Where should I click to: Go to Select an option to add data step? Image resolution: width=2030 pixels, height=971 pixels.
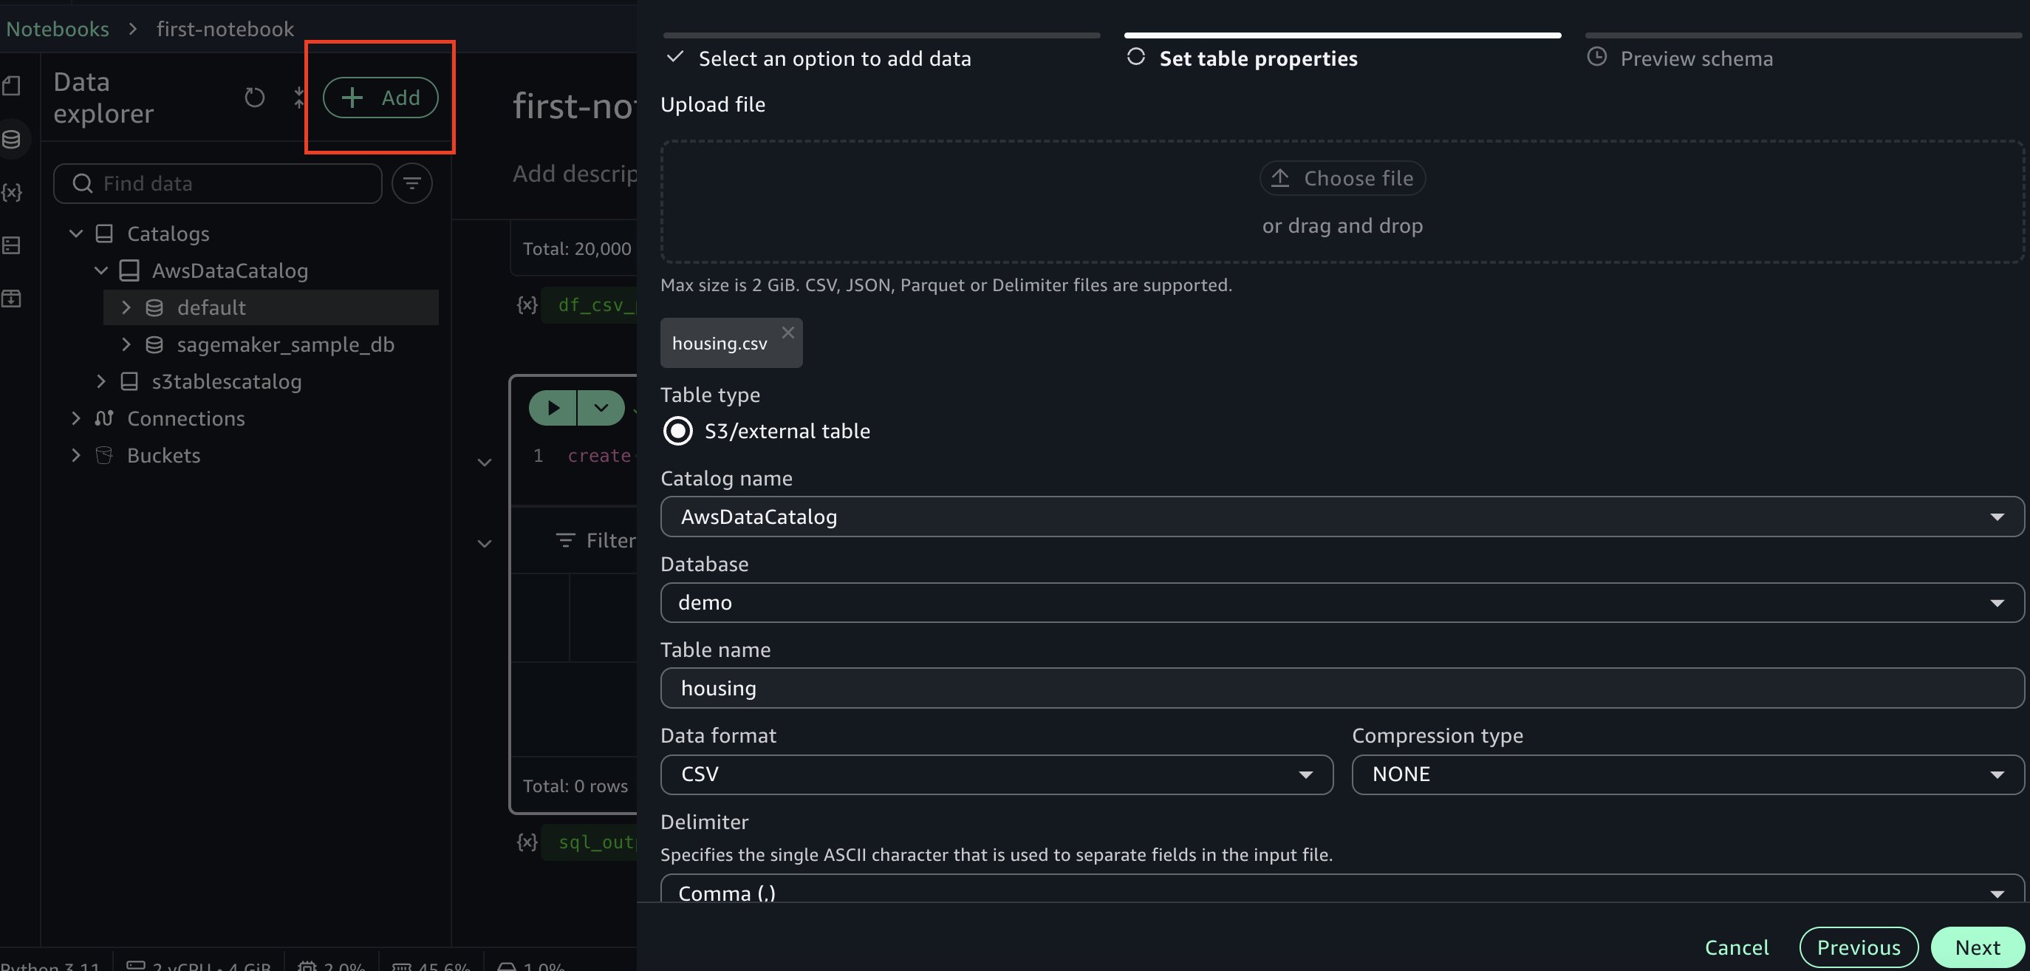coord(834,59)
